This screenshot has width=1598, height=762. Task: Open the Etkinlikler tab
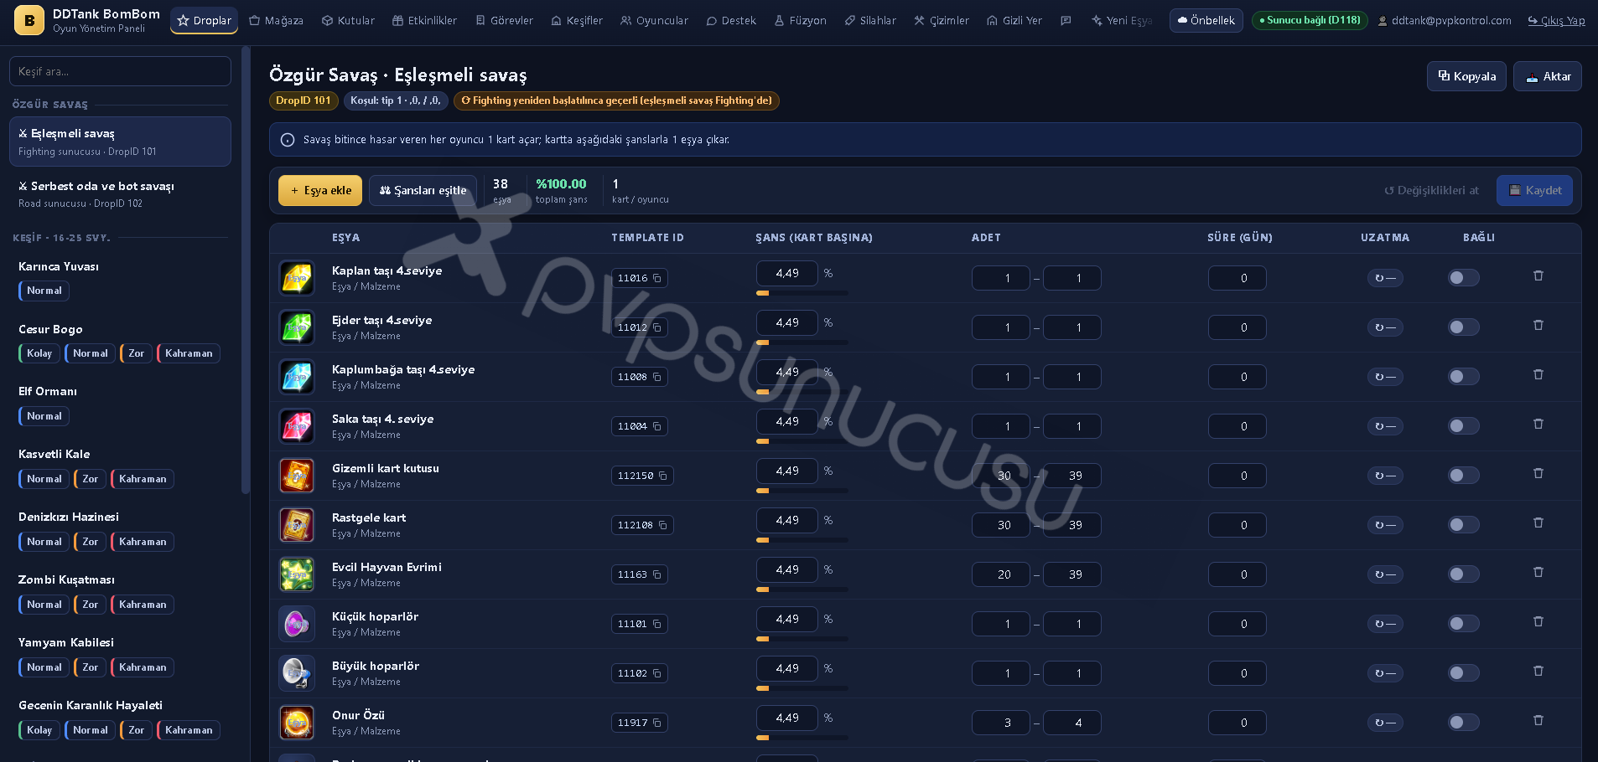(425, 20)
